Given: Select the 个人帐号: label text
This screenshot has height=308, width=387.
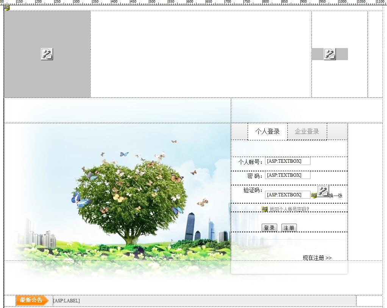Looking at the screenshot, I should tap(250, 162).
